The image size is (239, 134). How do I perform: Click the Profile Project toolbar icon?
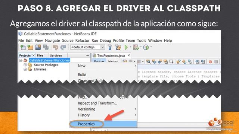pyautogui.click(x=146, y=47)
